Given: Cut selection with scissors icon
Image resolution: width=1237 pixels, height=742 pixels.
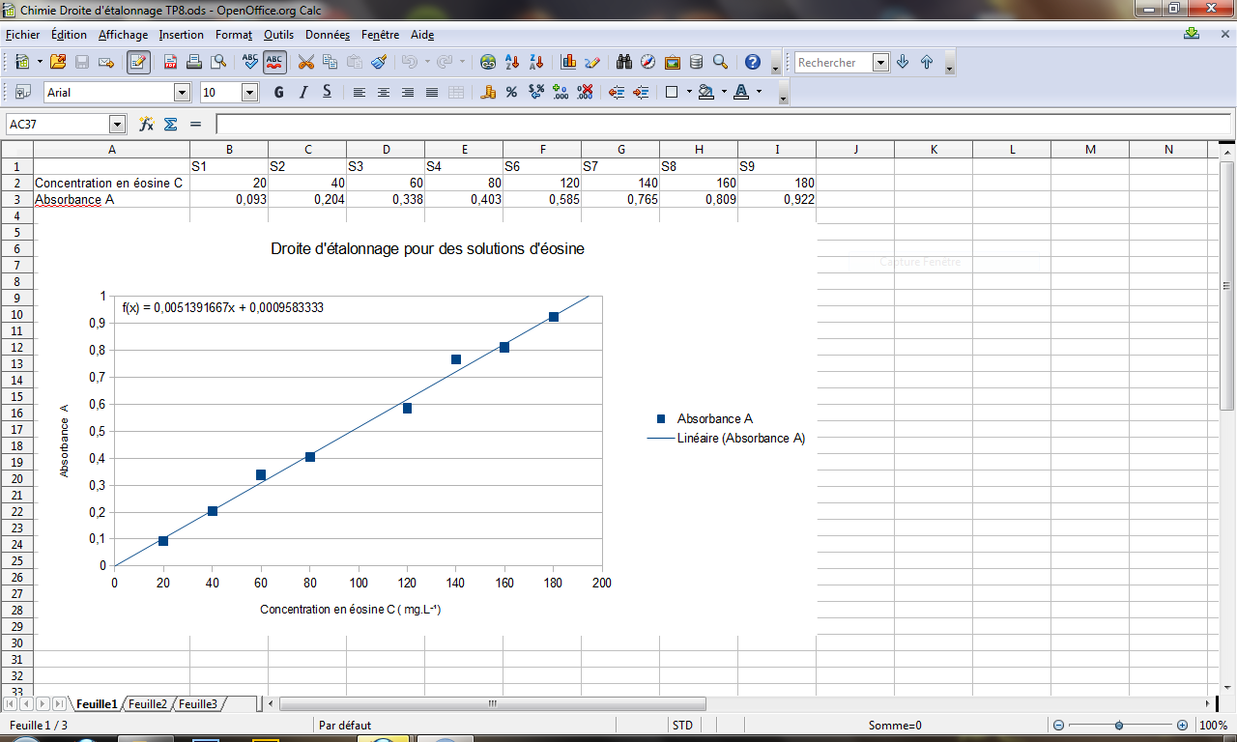Looking at the screenshot, I should (x=306, y=62).
